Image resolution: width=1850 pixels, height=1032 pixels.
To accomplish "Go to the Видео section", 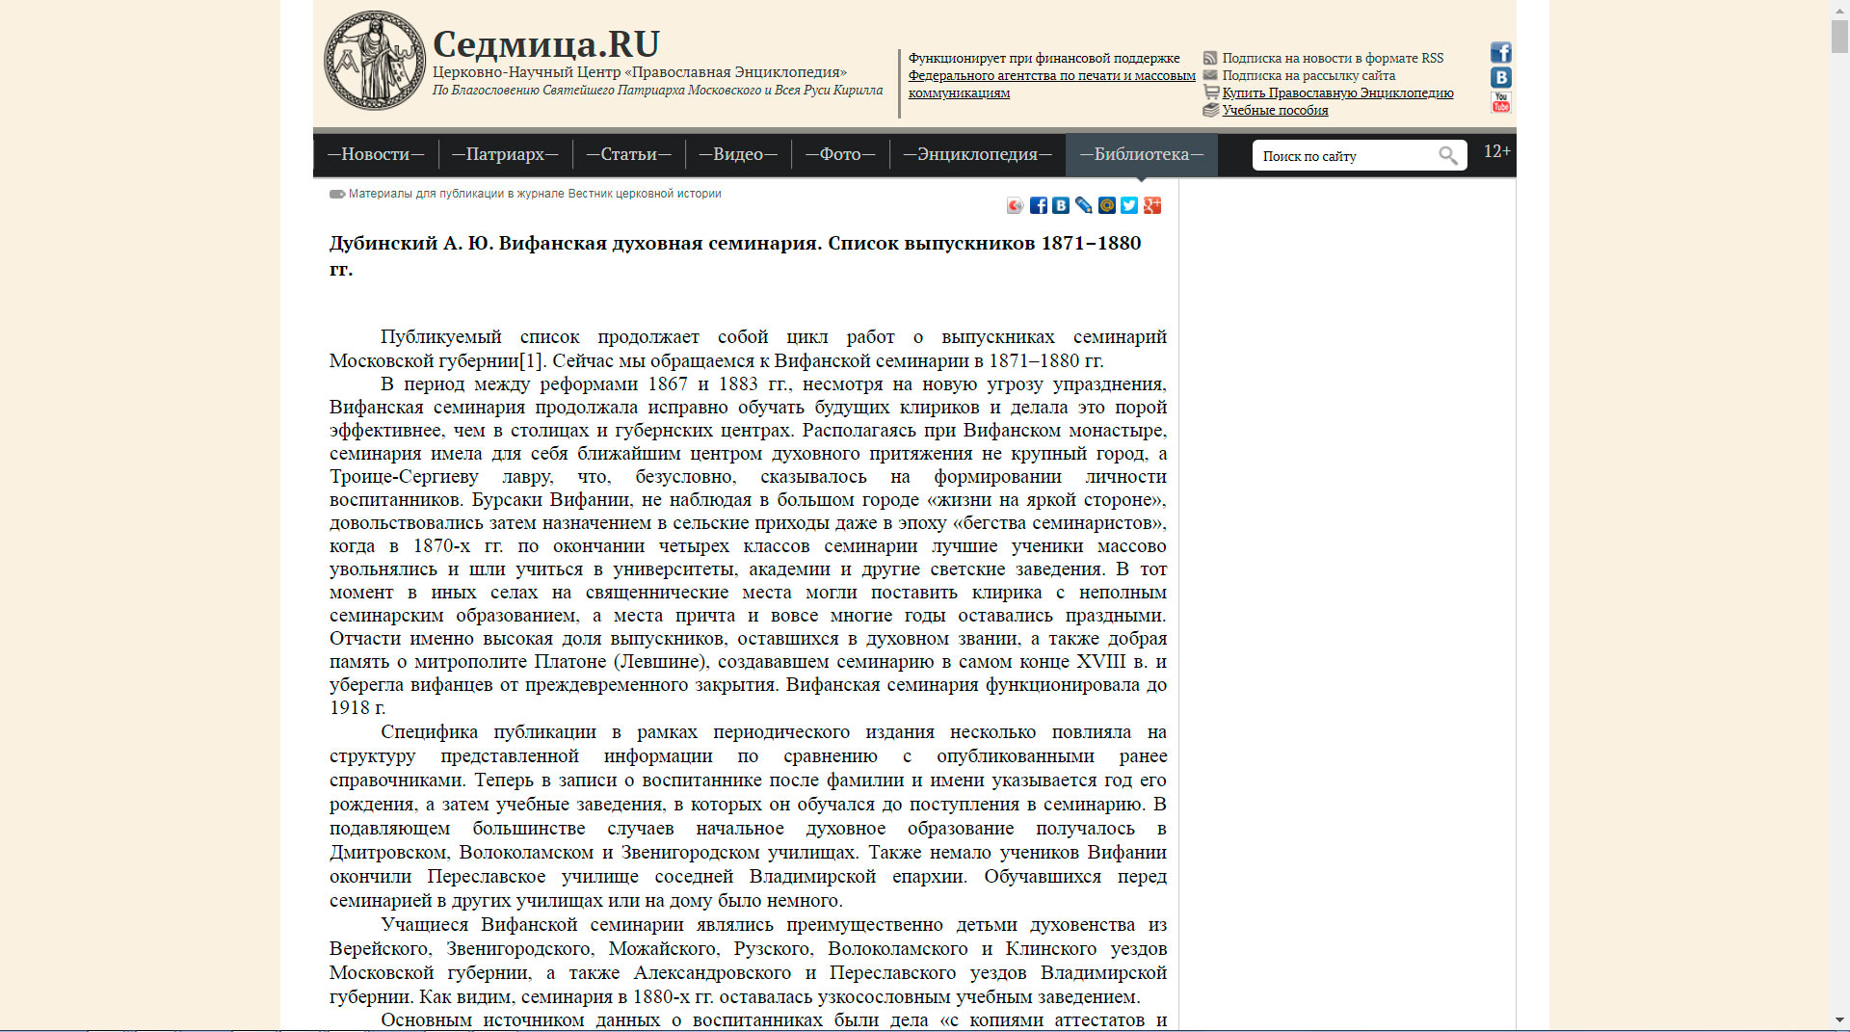I will [738, 154].
